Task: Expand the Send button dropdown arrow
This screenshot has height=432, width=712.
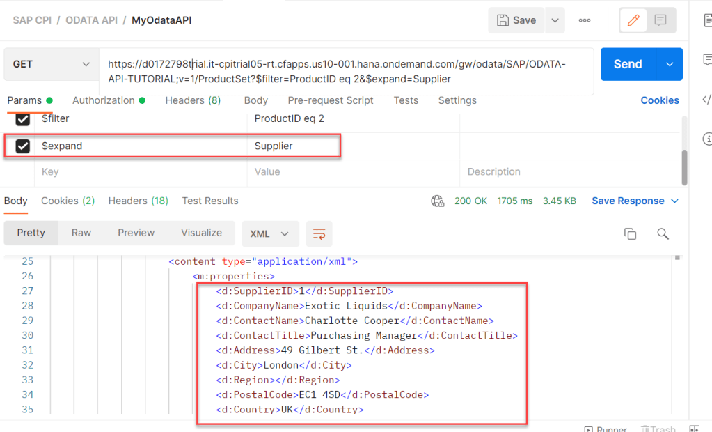Action: [x=670, y=64]
